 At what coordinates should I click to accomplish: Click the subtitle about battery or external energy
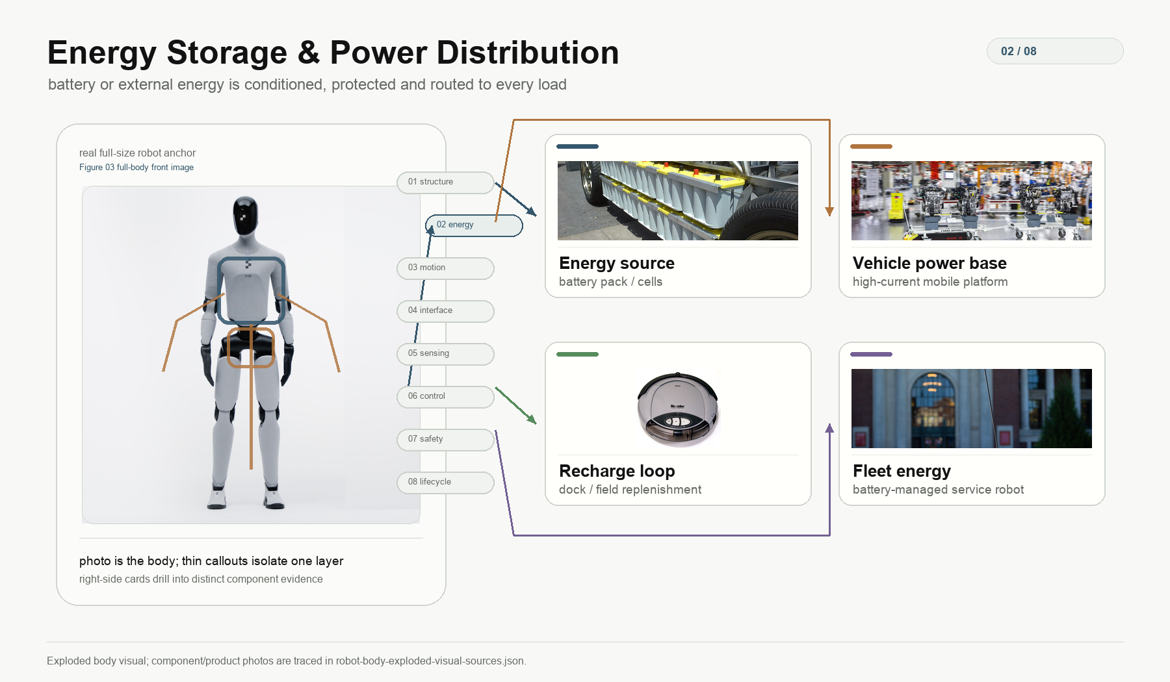tap(307, 84)
